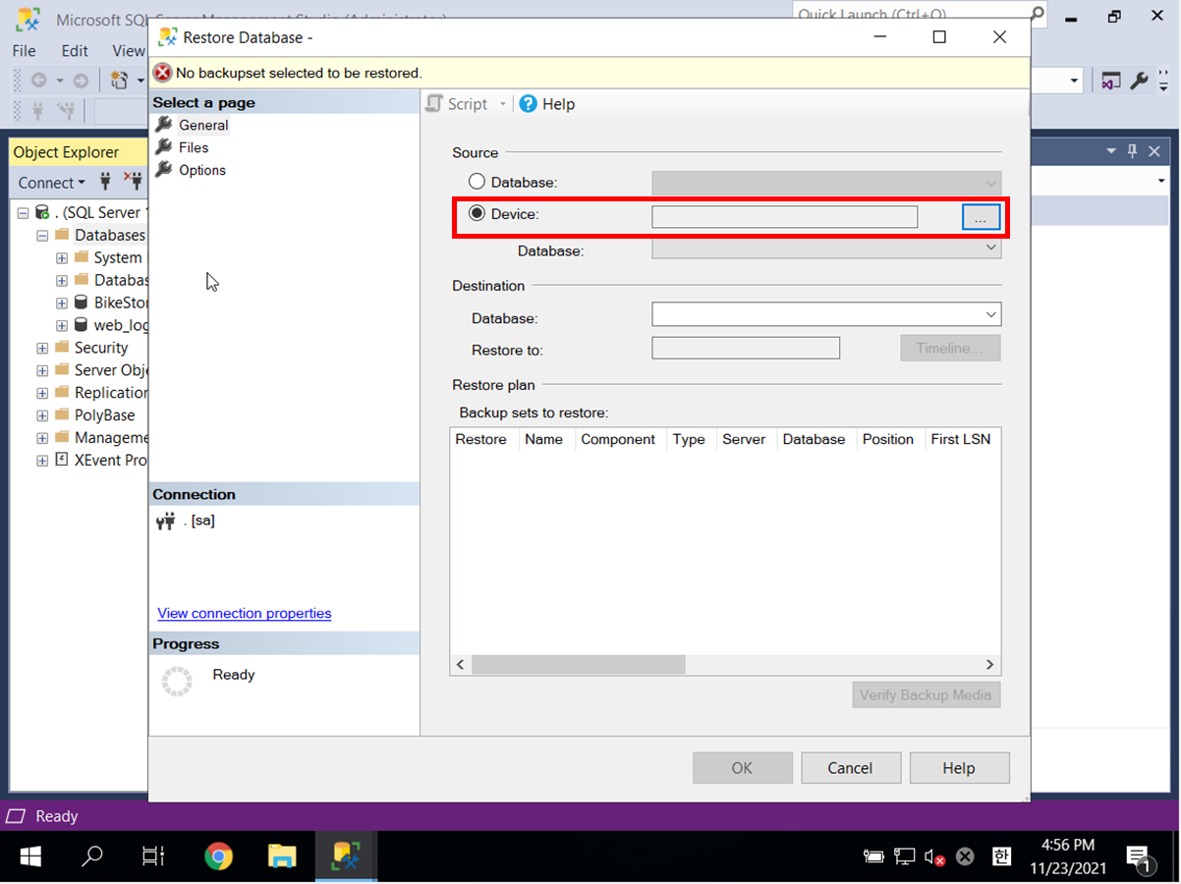
Task: Switch to the General page
Action: click(203, 125)
